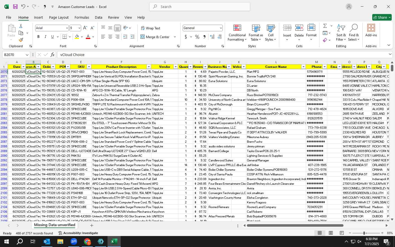Apply Percent Style format
The width and height of the screenshot is (395, 247).
pyautogui.click(x=197, y=37)
